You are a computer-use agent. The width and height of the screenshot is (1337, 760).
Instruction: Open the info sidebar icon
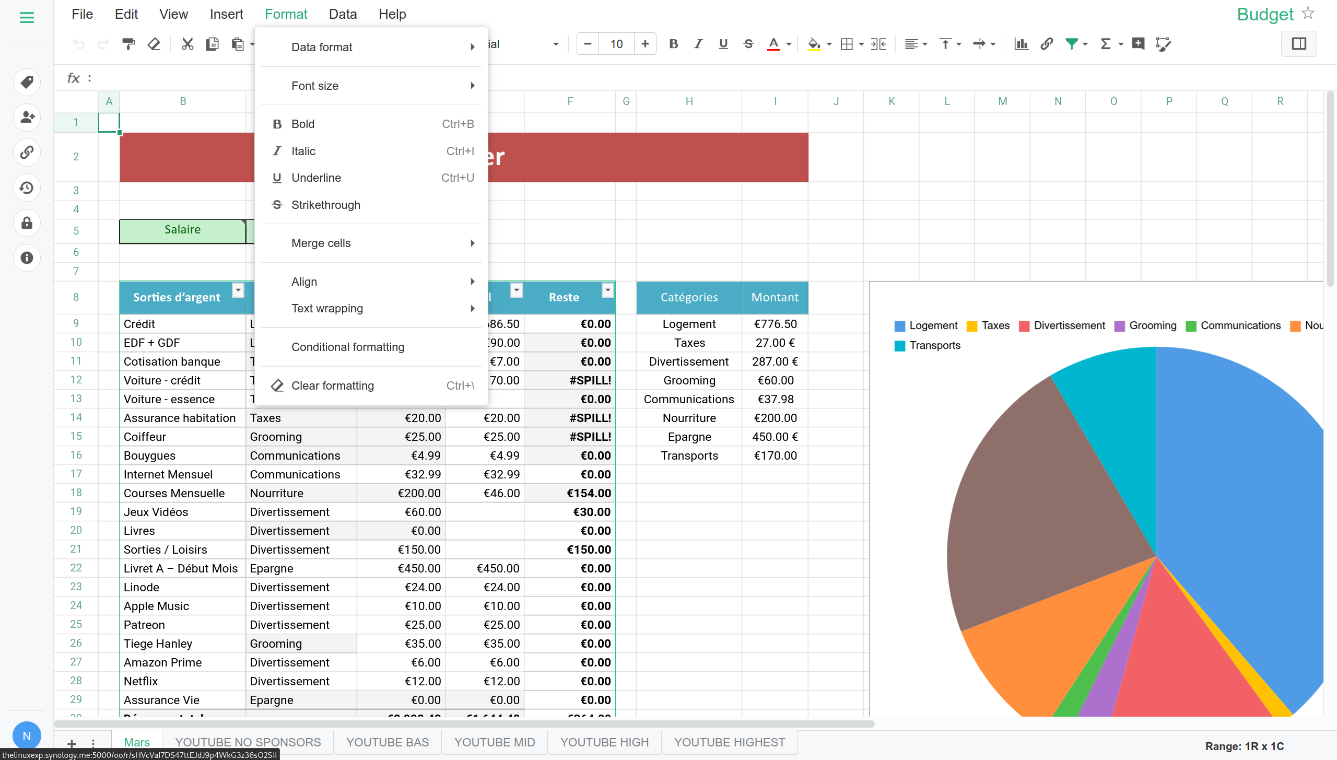coord(27,258)
